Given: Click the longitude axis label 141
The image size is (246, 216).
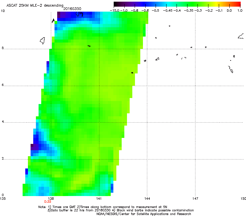Looking at the screenshot, I should pyautogui.click(x=99, y=199).
